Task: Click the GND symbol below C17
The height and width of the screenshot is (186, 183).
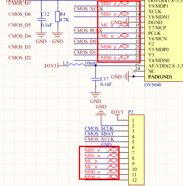Action: click(95, 95)
